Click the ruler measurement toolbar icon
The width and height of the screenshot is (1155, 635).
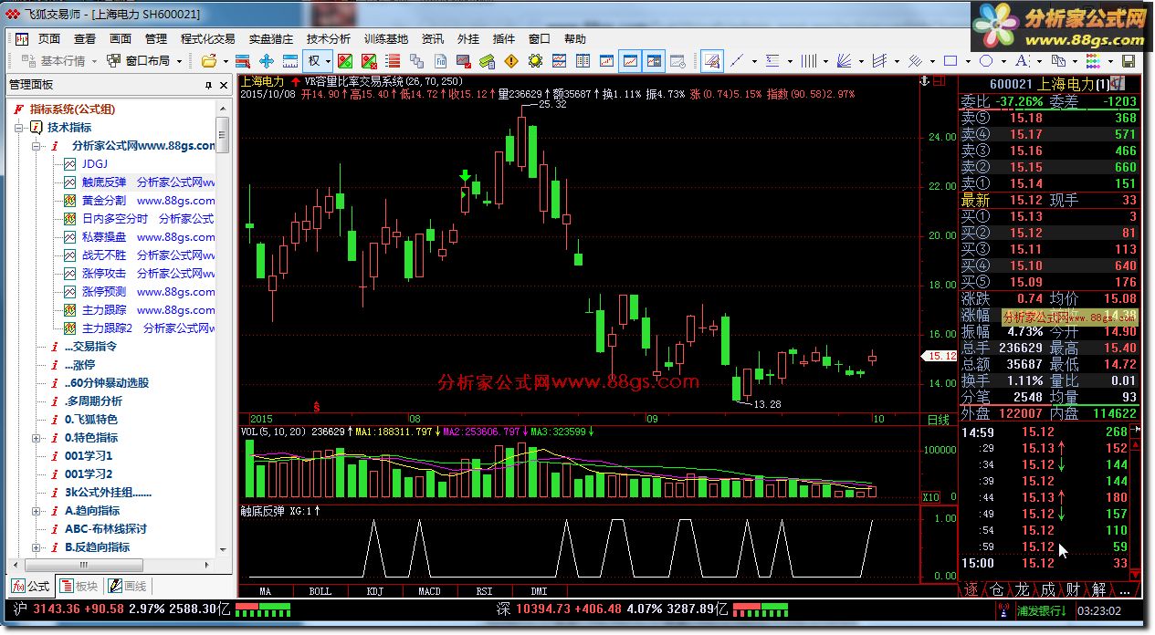coord(290,61)
